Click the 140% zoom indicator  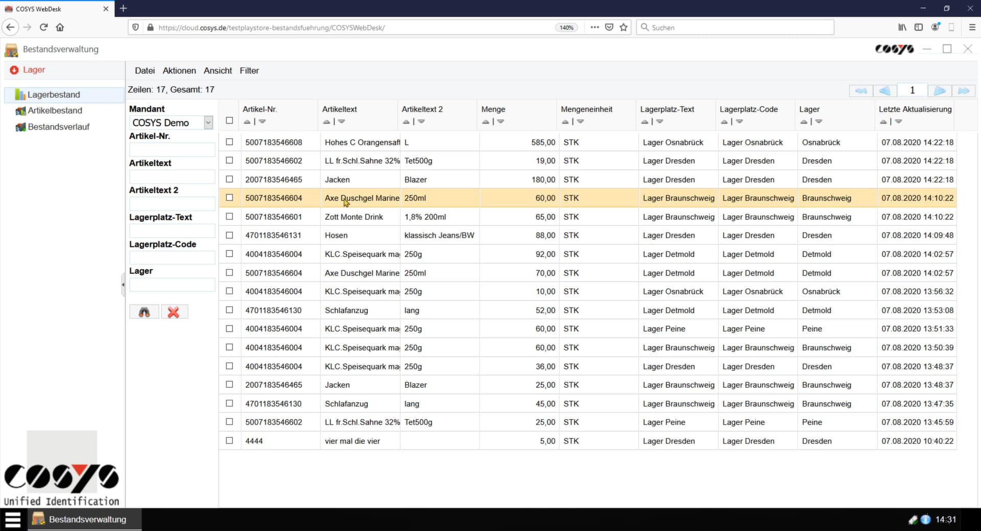click(566, 28)
